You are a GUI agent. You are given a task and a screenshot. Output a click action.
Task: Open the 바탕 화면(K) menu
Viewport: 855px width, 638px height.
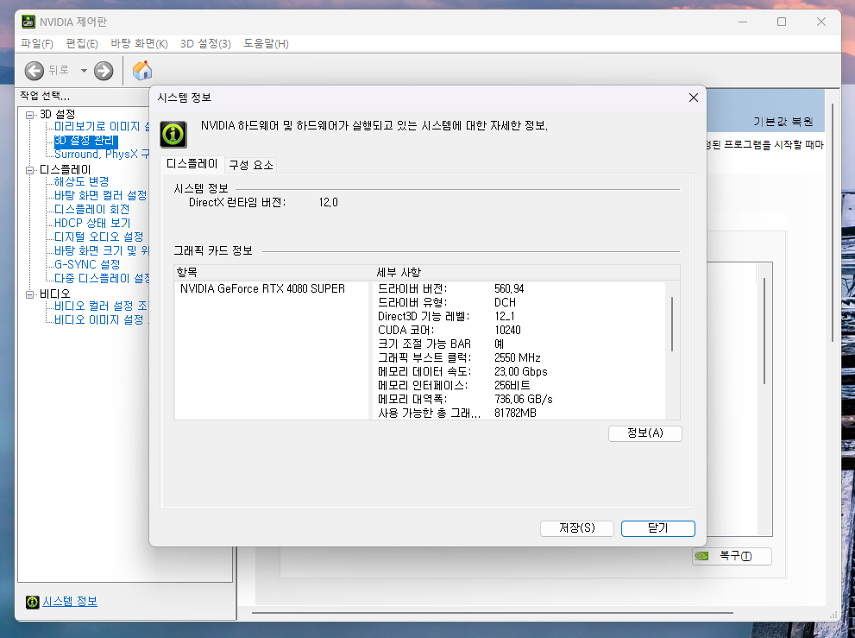[x=139, y=44]
